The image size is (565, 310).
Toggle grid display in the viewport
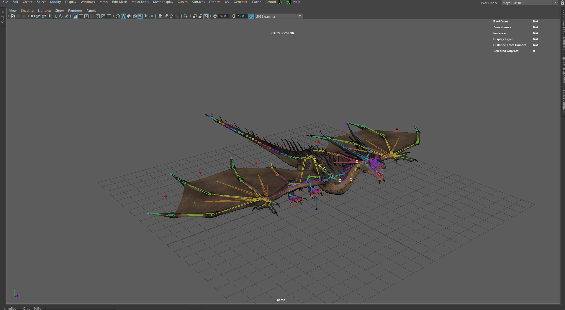75,16
